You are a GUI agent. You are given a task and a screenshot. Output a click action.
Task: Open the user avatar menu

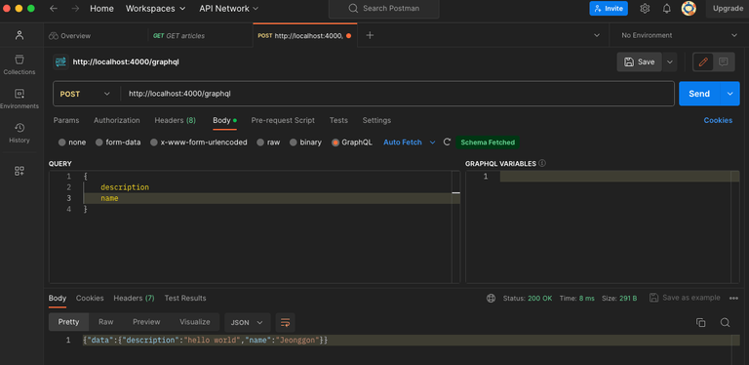689,9
